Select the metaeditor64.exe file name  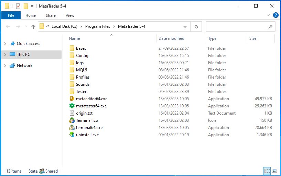tap(91, 99)
